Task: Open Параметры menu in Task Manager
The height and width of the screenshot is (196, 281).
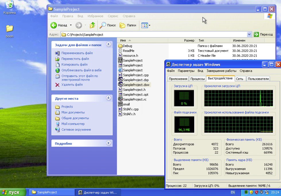Action: (186, 71)
